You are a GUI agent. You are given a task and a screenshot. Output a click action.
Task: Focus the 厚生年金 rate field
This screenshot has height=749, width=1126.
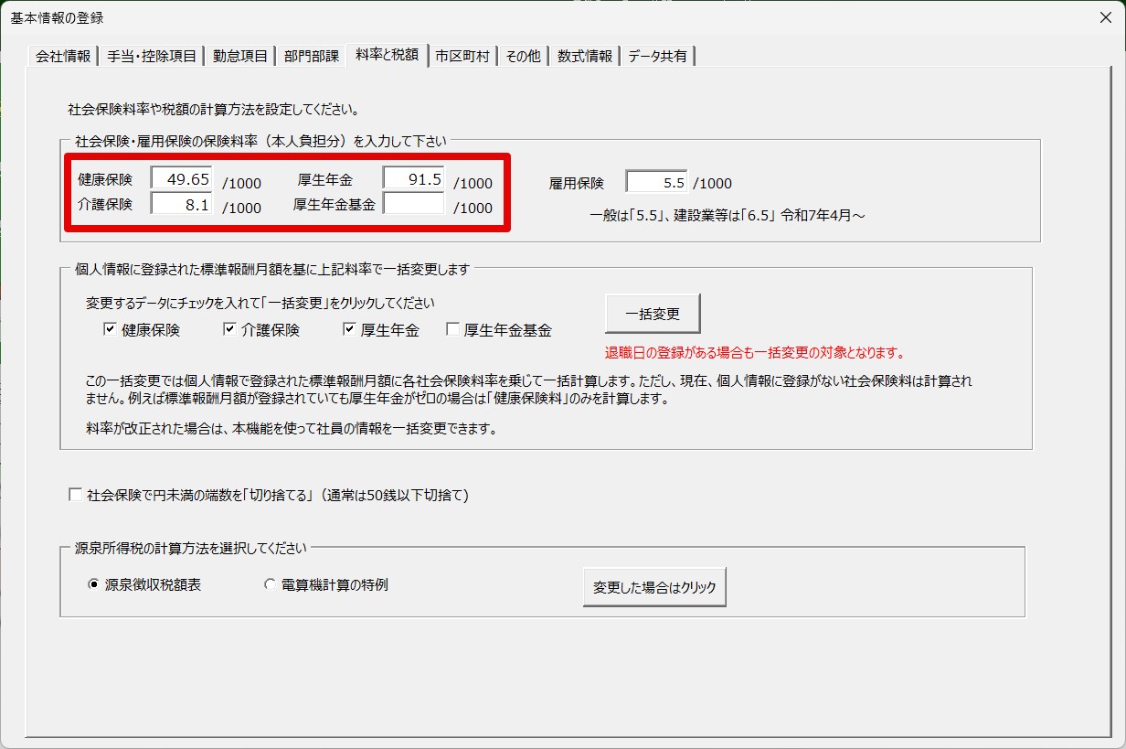(x=413, y=179)
